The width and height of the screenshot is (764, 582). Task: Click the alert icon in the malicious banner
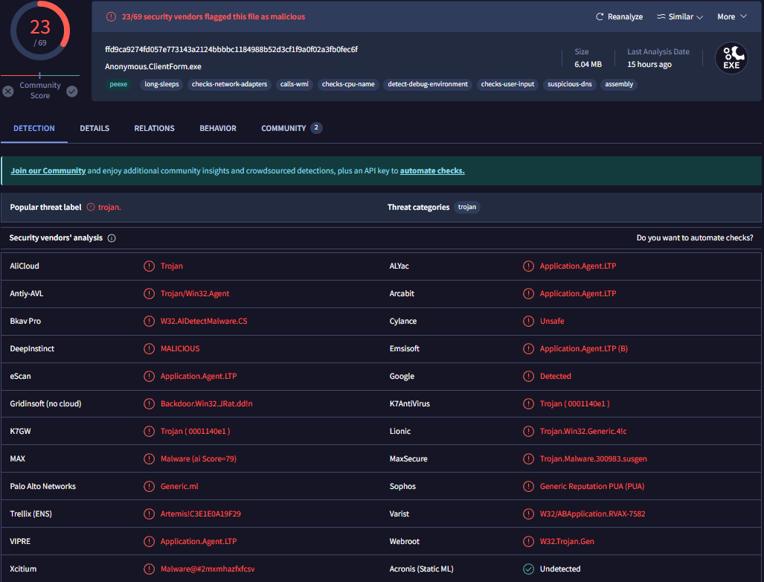[x=111, y=16]
